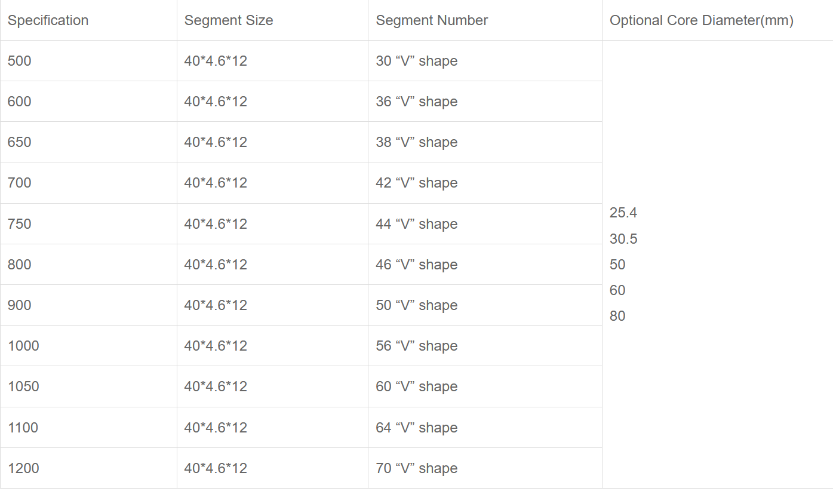Click the 64 "V" shape cell

tap(416, 428)
